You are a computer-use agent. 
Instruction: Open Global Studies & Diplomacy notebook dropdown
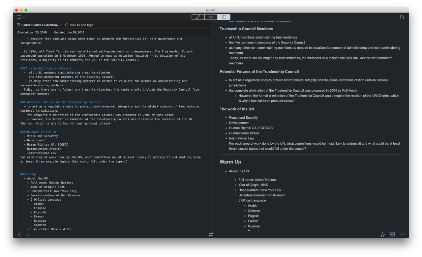(x=42, y=25)
